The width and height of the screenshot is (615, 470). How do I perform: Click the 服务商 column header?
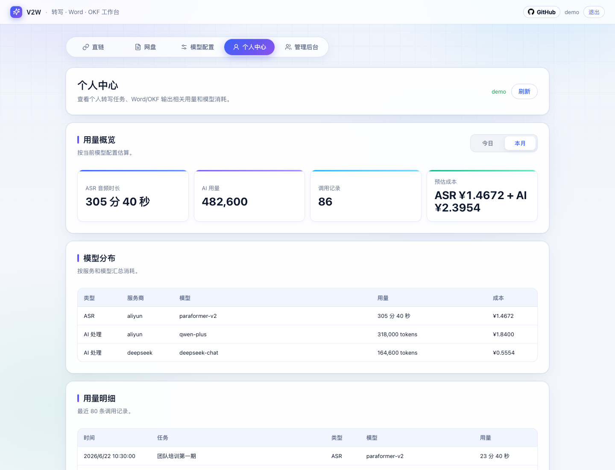click(x=135, y=298)
